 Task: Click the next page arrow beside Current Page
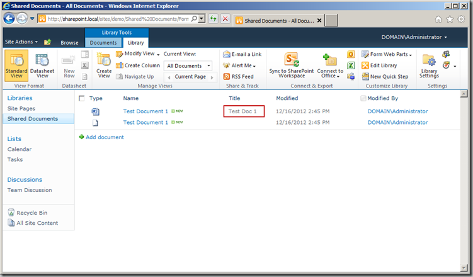[x=212, y=77]
